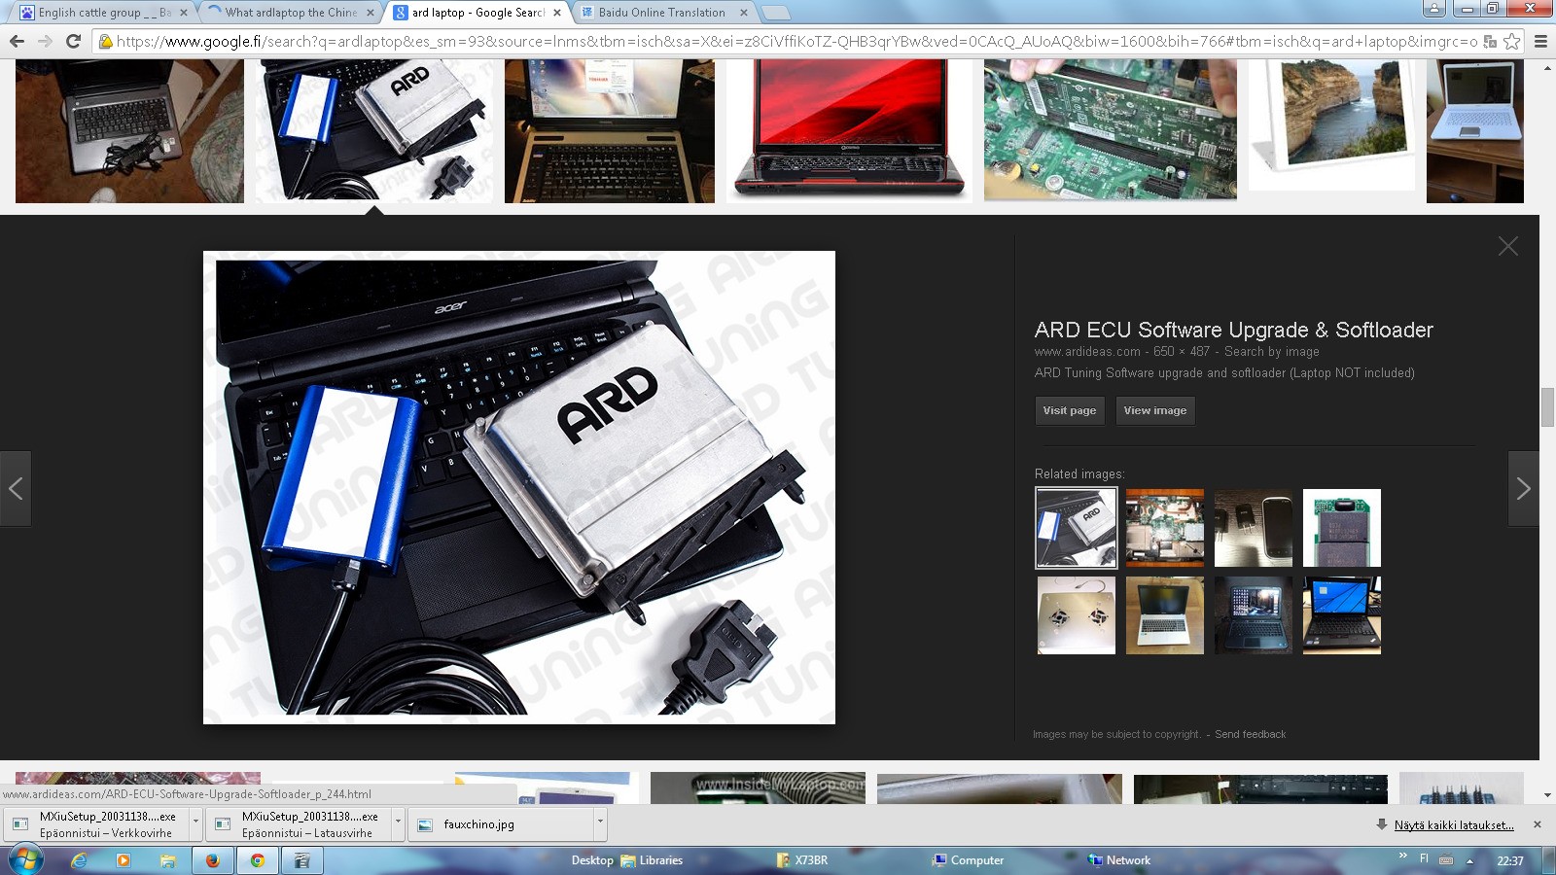Close the Baidu Online Translation tab
This screenshot has width=1556, height=875.
pyautogui.click(x=744, y=13)
